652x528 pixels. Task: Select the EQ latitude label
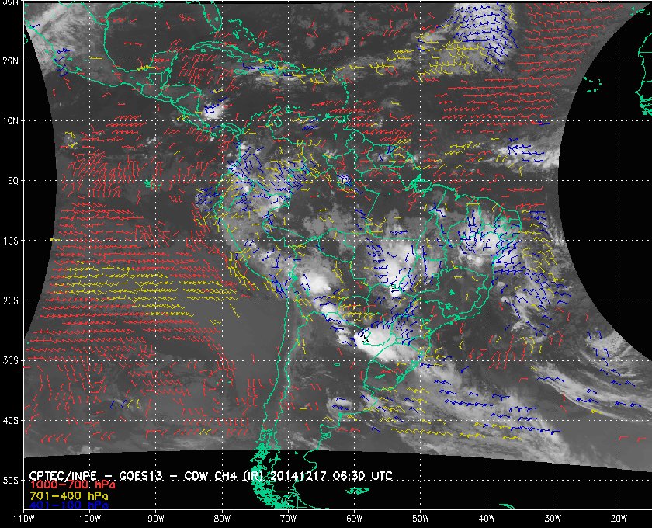tap(13, 181)
